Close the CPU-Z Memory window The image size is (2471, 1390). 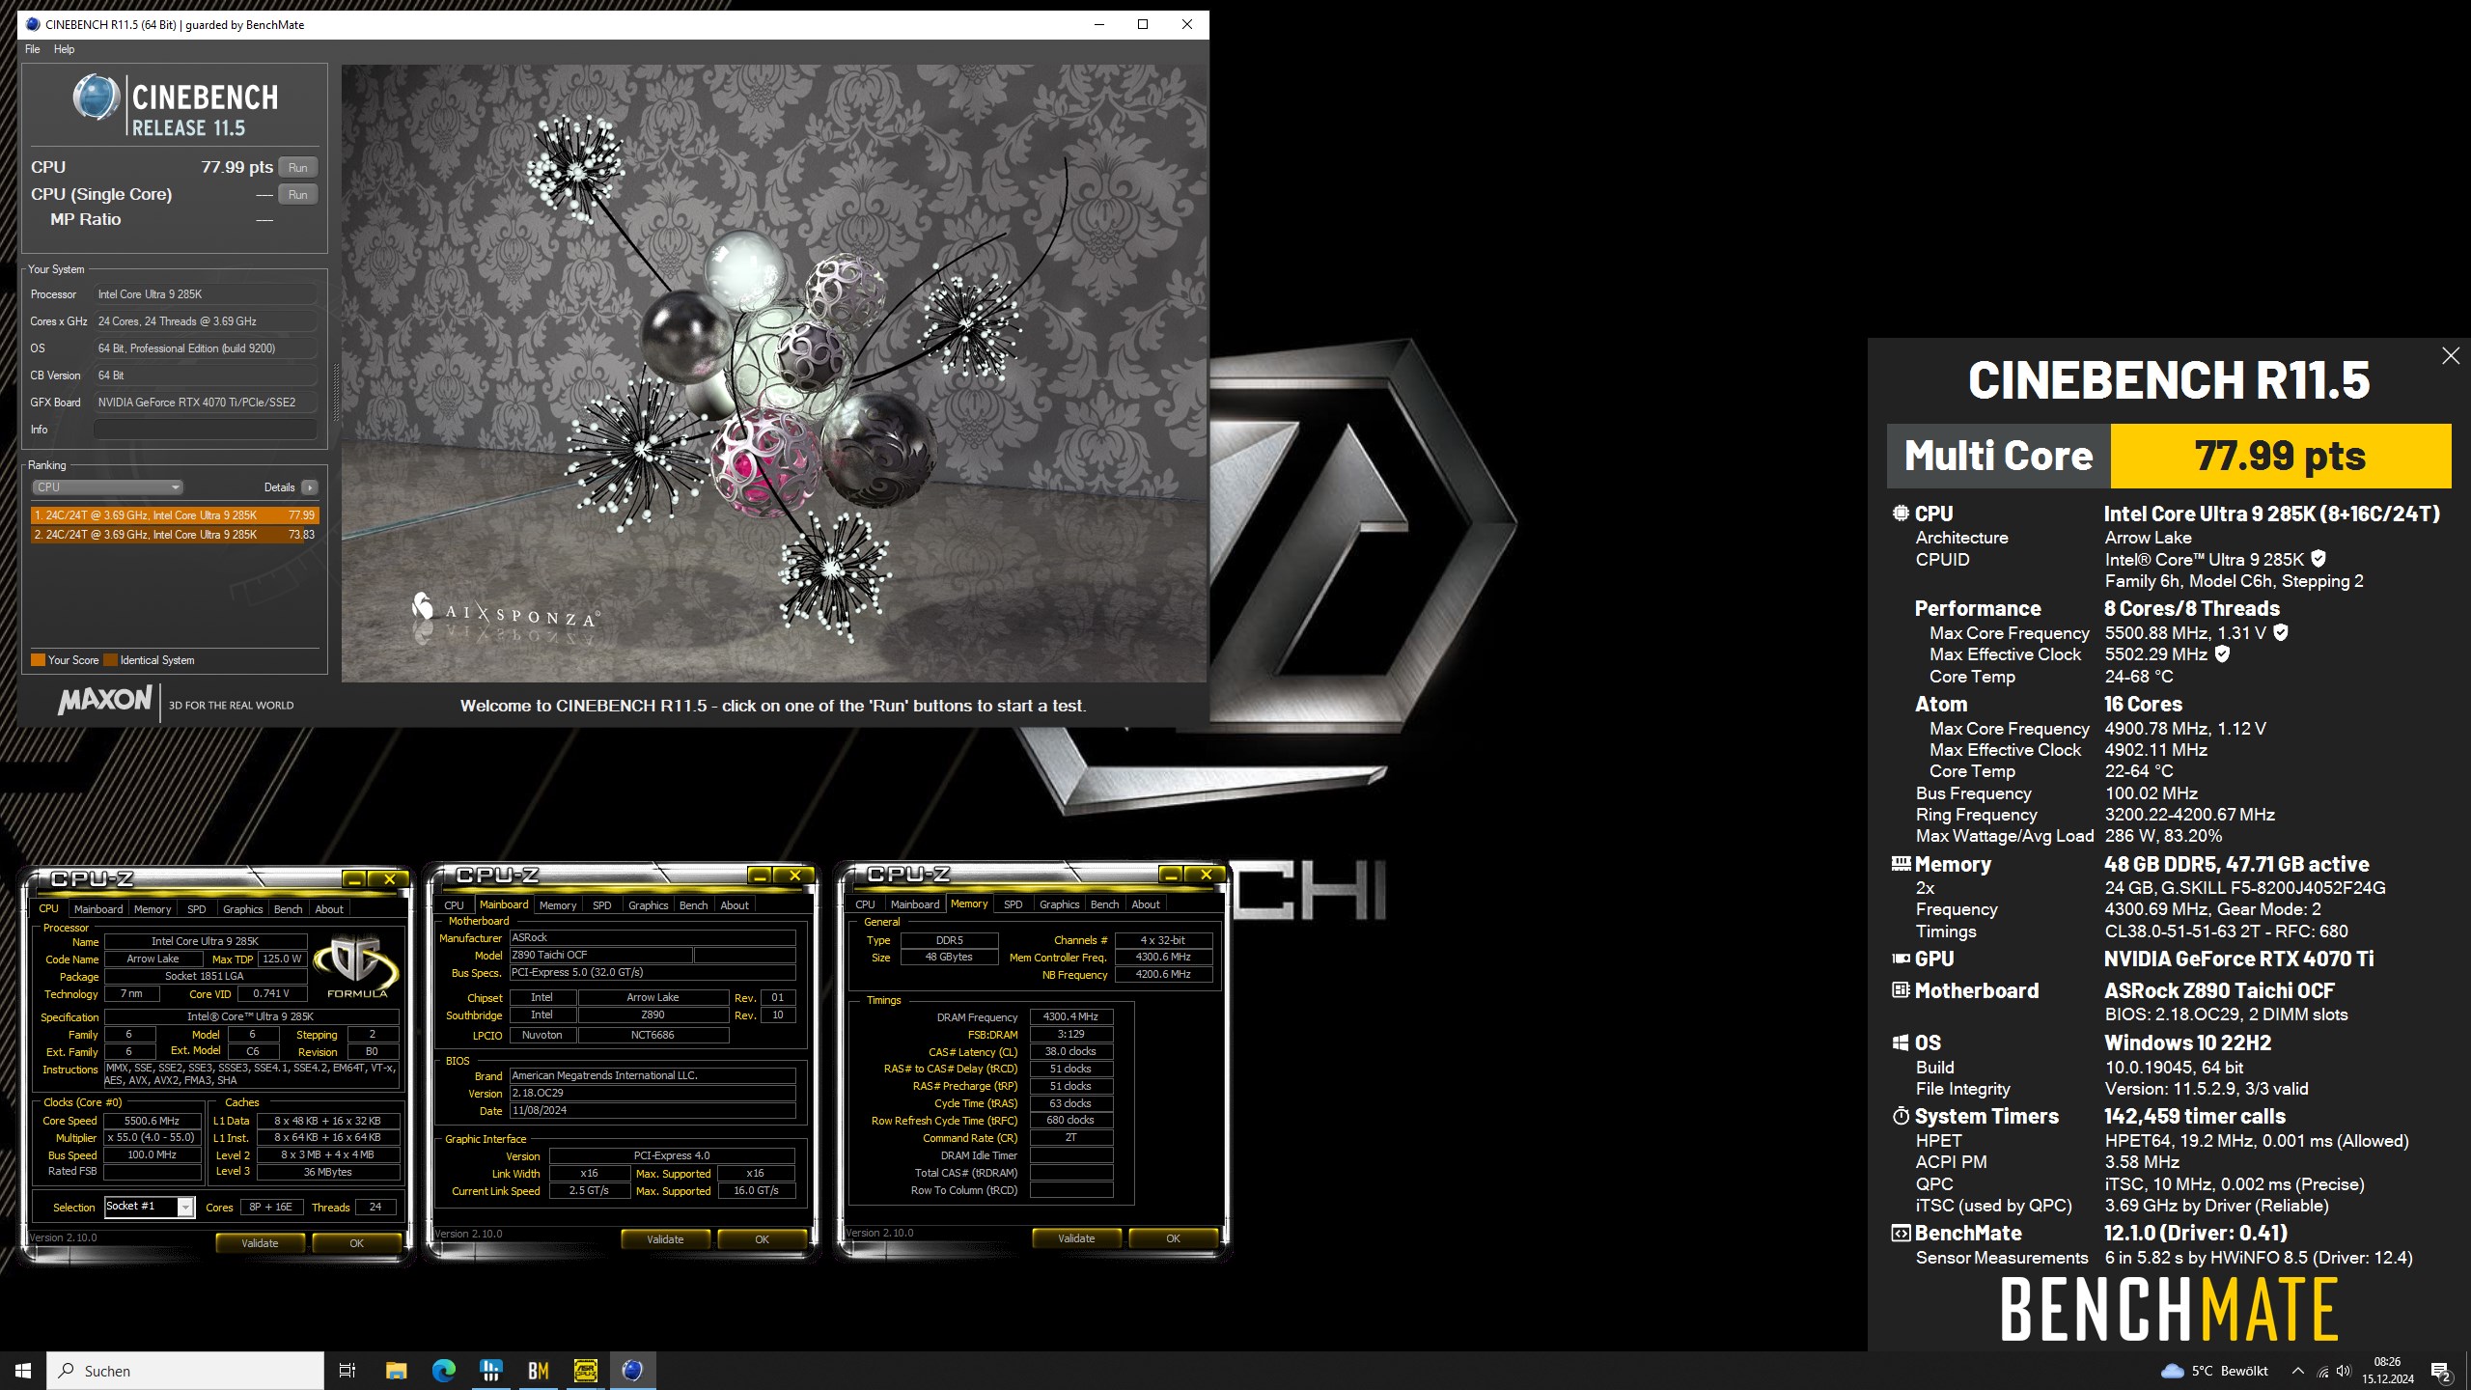click(1206, 875)
